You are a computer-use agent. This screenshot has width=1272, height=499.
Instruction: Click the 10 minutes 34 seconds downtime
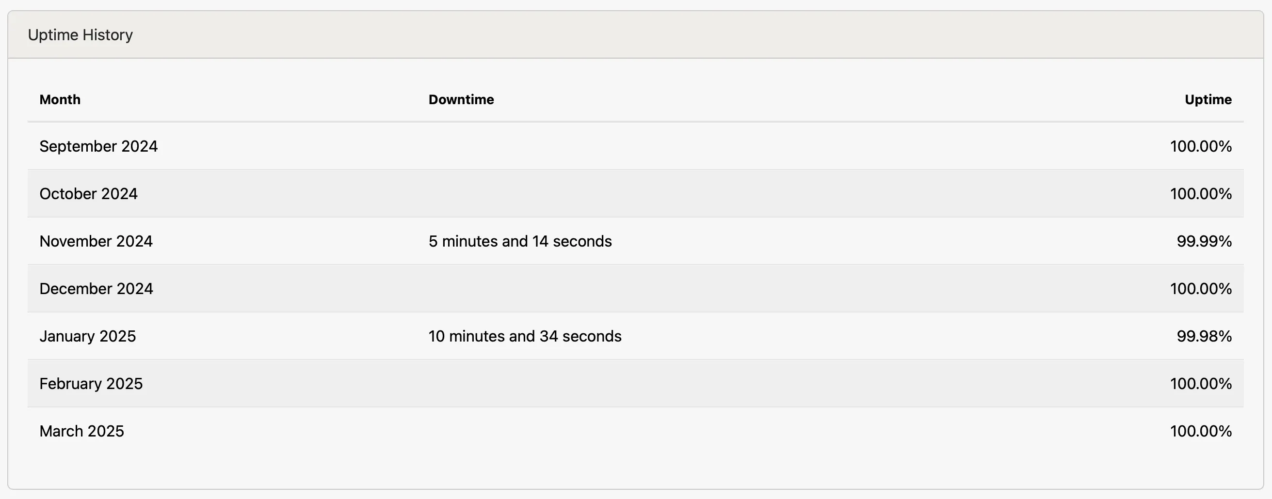coord(525,336)
